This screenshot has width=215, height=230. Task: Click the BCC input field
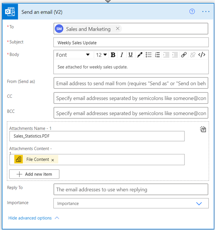131,113
